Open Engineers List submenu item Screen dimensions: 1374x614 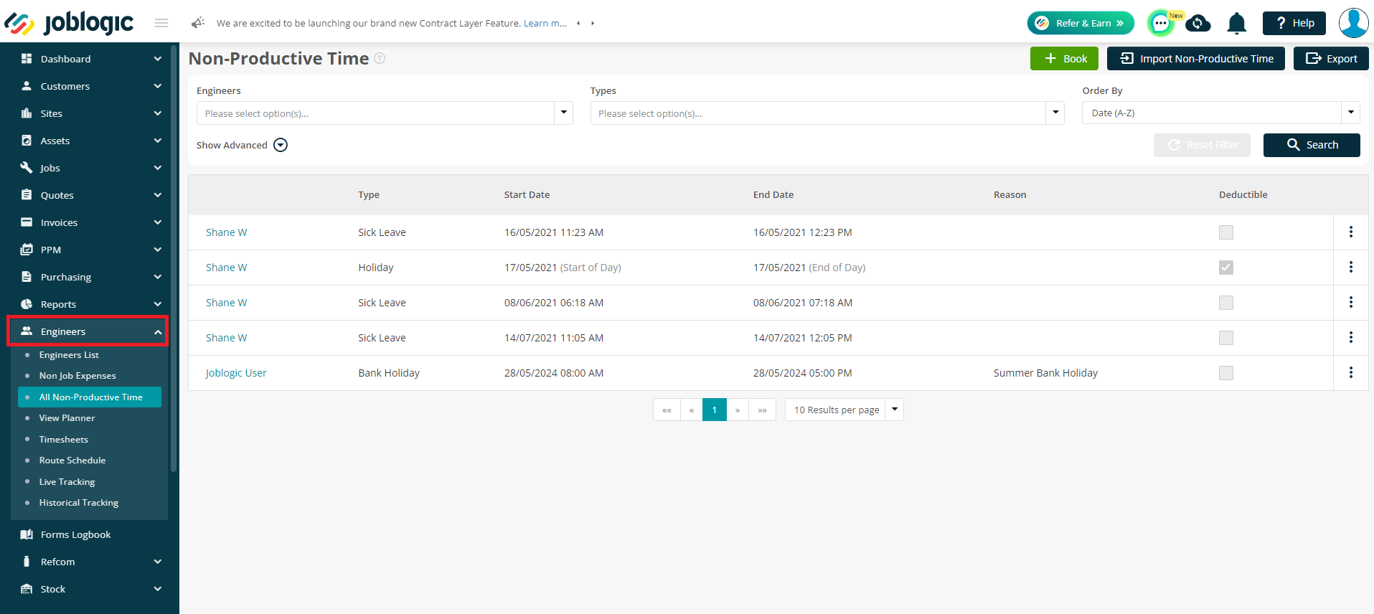[69, 355]
